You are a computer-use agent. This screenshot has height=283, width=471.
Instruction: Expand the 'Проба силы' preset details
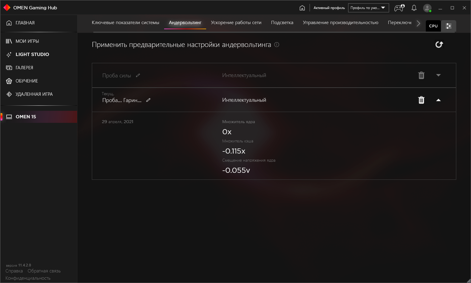pos(438,75)
